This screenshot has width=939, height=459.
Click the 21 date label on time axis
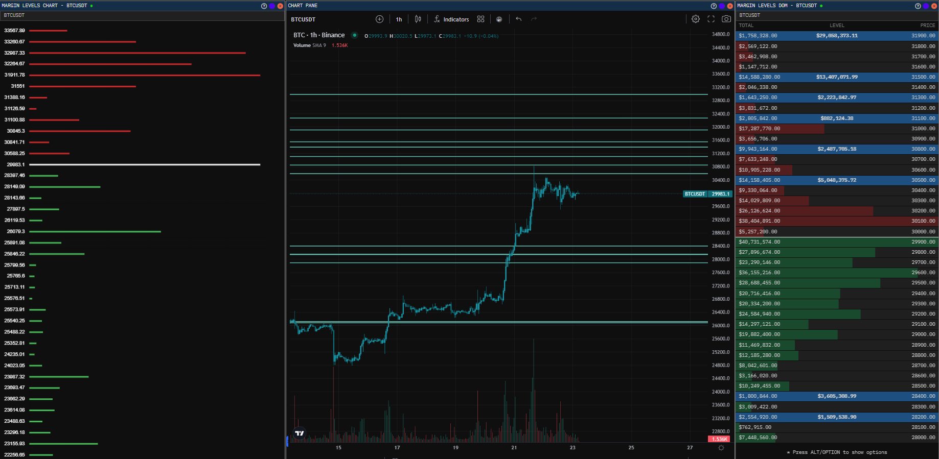[x=514, y=448]
